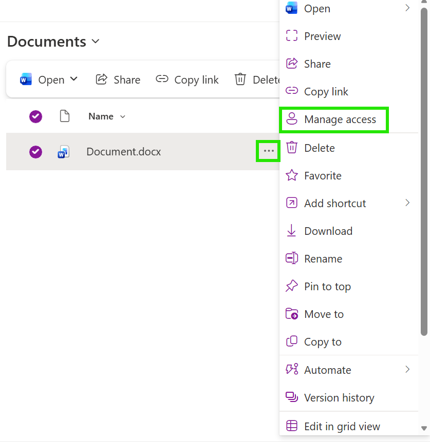Image resolution: width=430 pixels, height=442 pixels.
Task: Click the Word icon in the command bar
Action: [26, 79]
